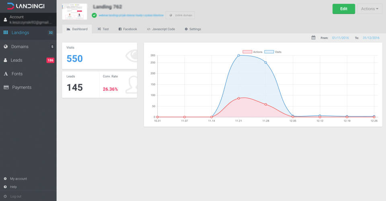Switch to the Javascript Code tab

(161, 29)
